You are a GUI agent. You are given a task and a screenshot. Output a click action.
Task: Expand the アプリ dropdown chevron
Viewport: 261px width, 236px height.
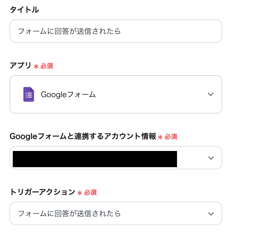(x=211, y=94)
